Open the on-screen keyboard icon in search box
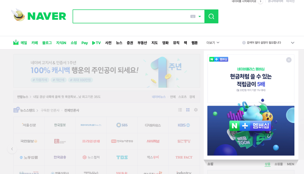 (193, 16)
